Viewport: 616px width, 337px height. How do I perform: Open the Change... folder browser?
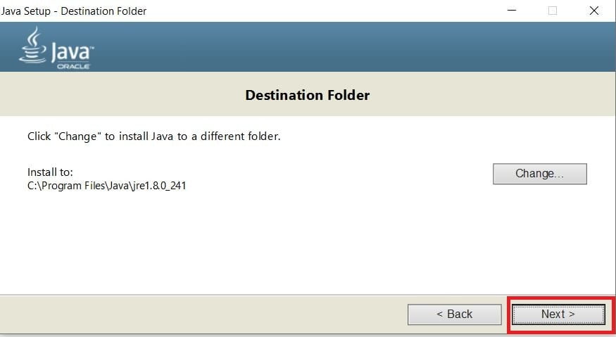click(x=540, y=174)
